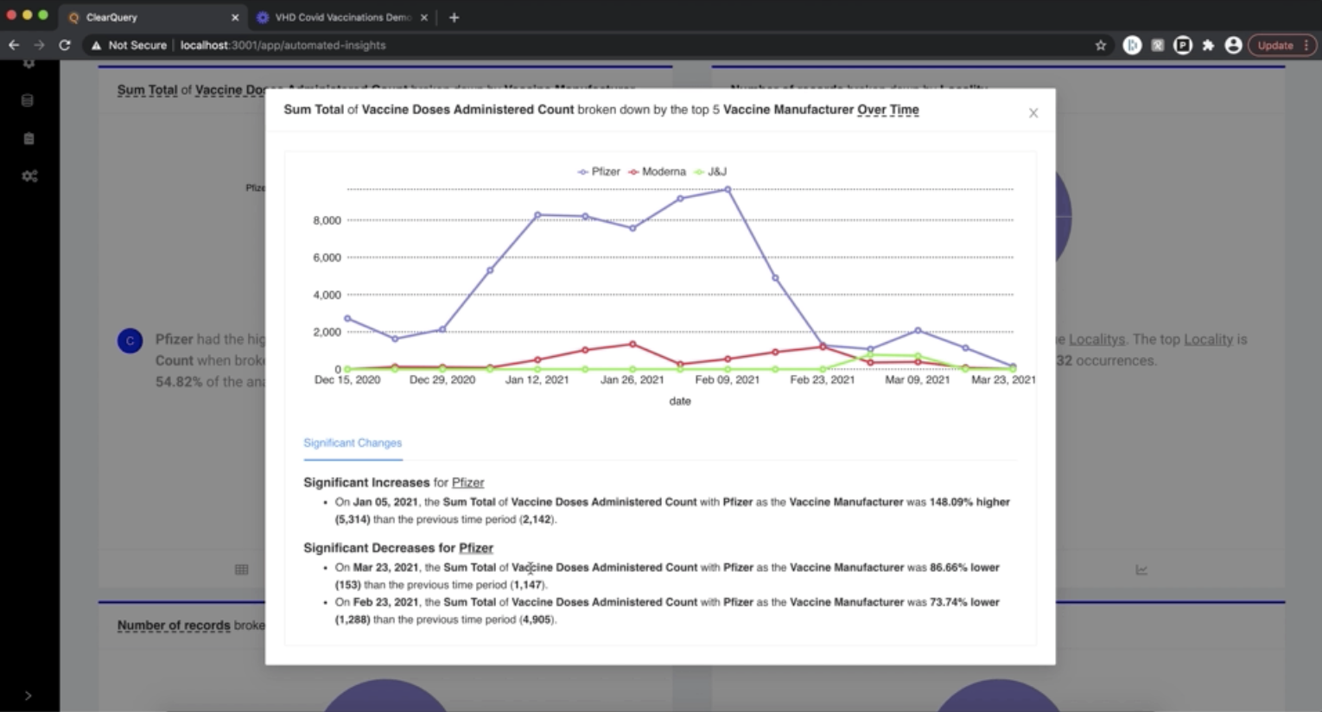
Task: Open the clipboard icon in the left sidebar
Action: click(x=29, y=138)
